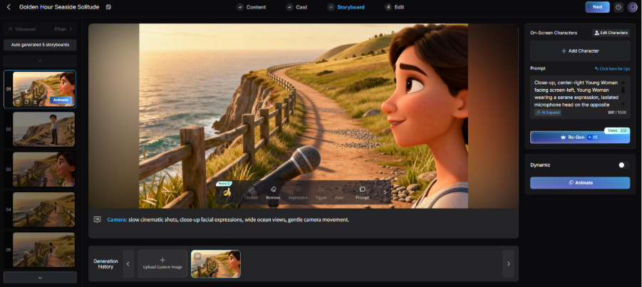The width and height of the screenshot is (642, 287).
Task: Click Edit Characters button
Action: pyautogui.click(x=611, y=33)
